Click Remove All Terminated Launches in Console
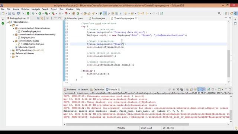 pyautogui.click(x=182, y=89)
